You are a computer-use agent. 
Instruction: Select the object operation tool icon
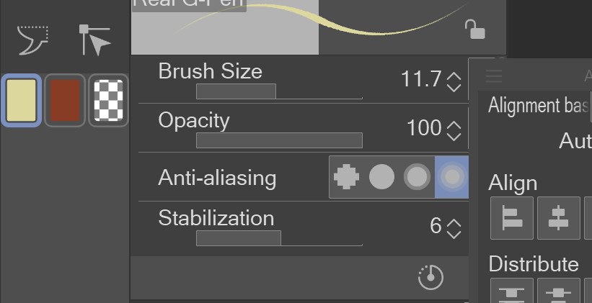94,40
